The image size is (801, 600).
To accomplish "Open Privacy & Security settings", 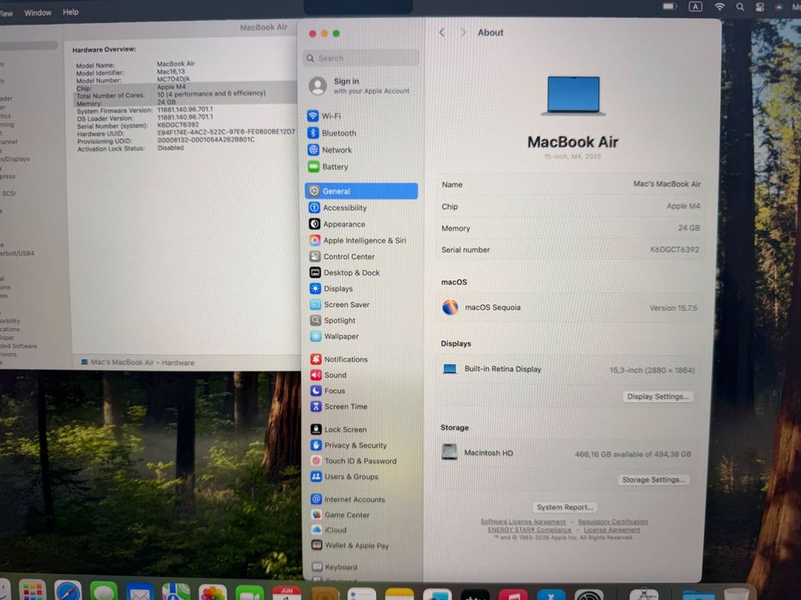I will tap(349, 446).
